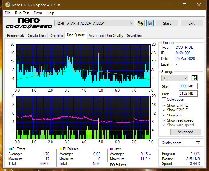Toggle the Show C2/PIF checkbox
209x171 pixels.
164,110
